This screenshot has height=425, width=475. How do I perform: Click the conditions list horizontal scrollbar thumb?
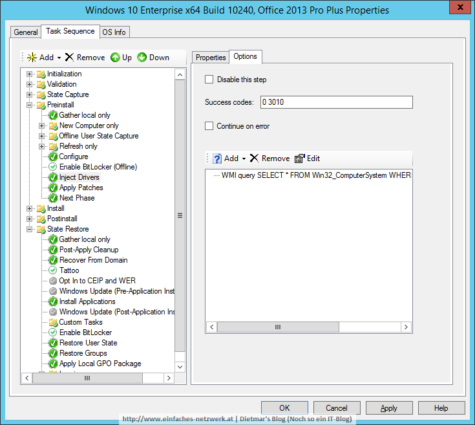278,327
